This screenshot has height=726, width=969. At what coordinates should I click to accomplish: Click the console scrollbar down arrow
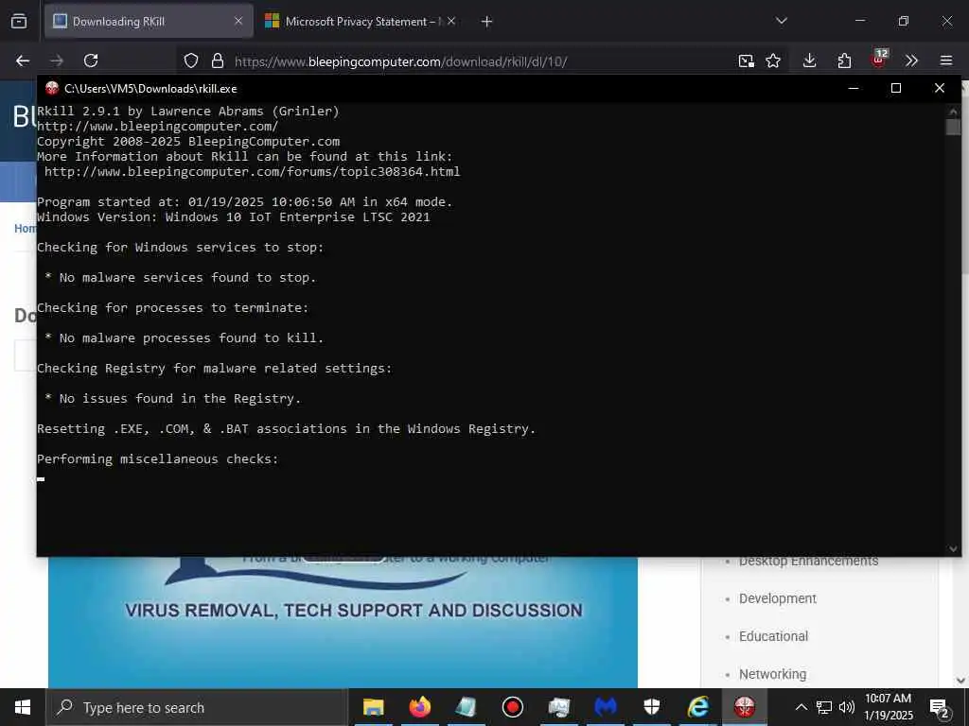point(953,549)
